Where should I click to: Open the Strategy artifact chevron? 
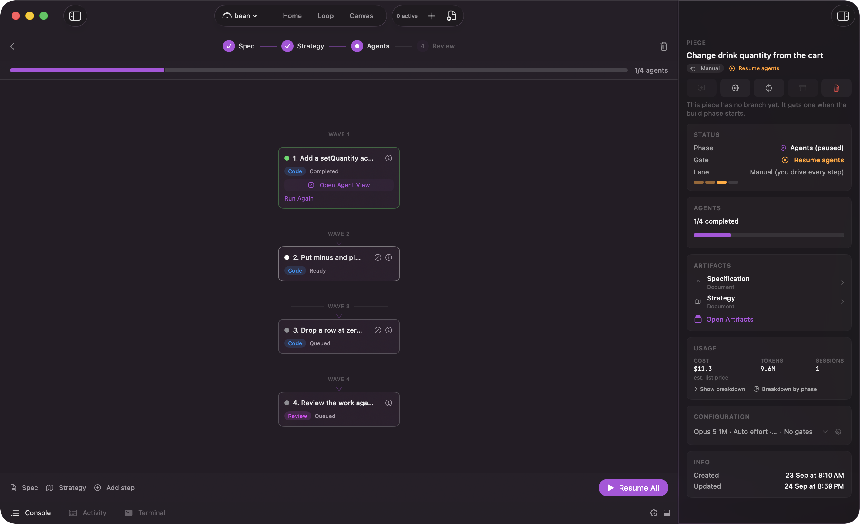click(842, 302)
